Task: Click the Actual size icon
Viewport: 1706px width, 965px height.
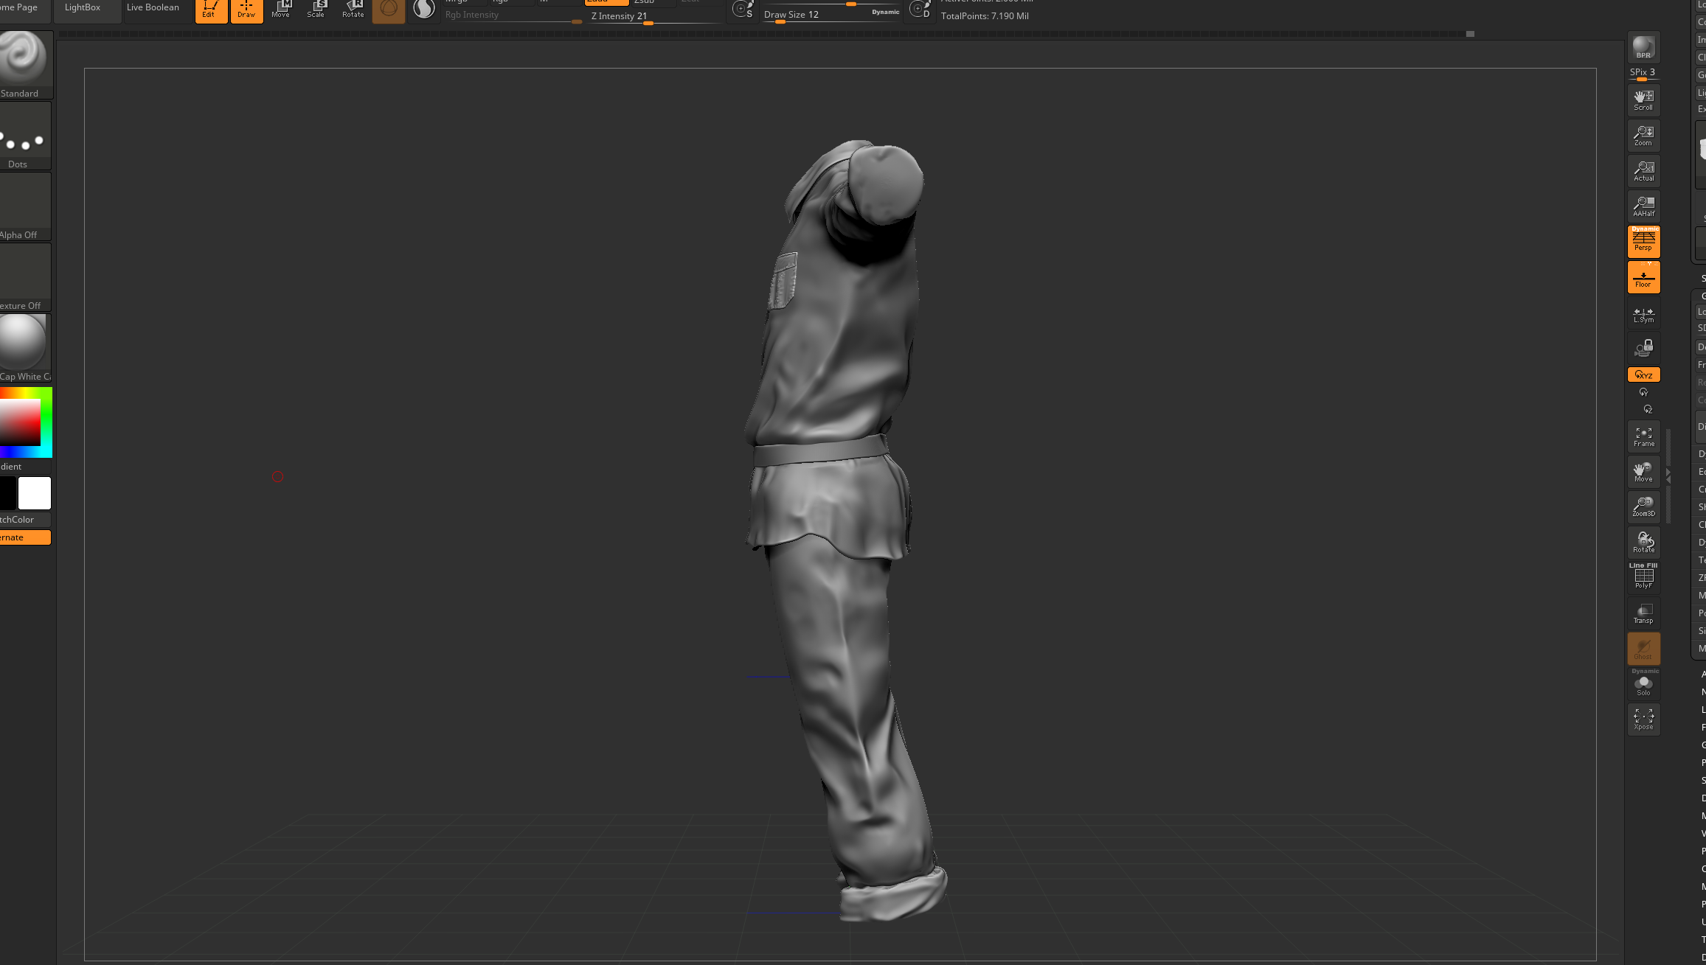Action: pyautogui.click(x=1643, y=171)
